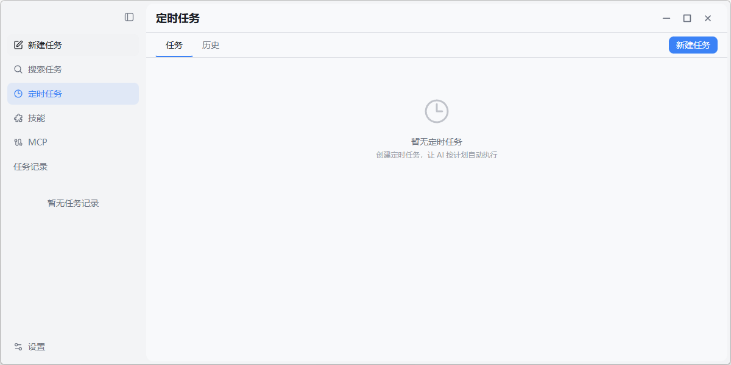
Task: Open the 历史 tab
Action: coord(211,45)
